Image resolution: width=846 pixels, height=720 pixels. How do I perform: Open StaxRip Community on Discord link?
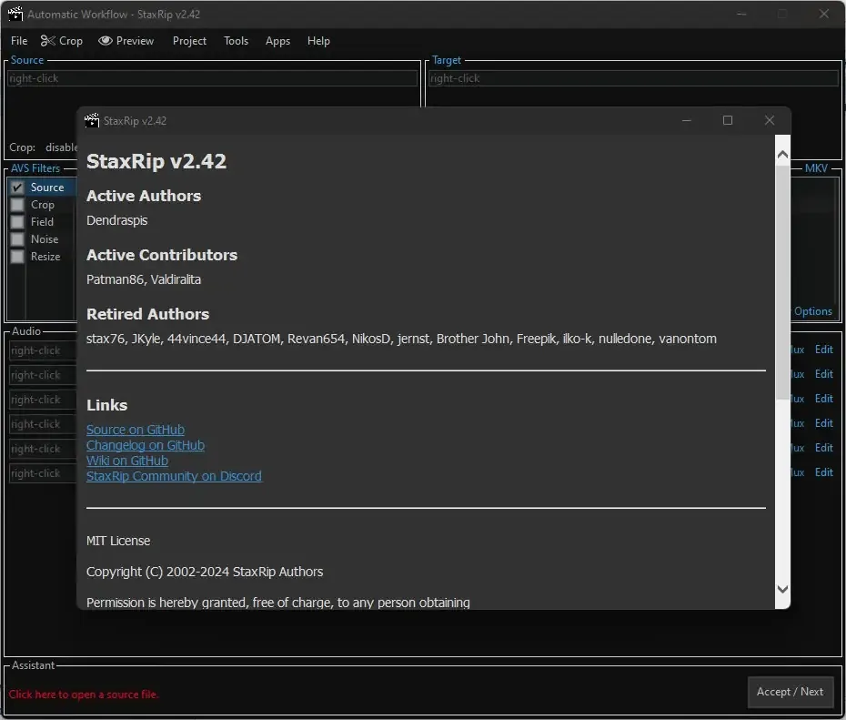tap(174, 476)
